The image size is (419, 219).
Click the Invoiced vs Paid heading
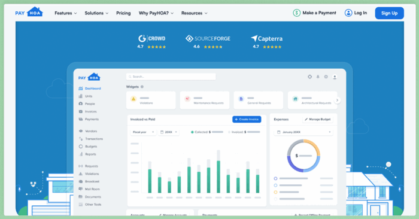click(142, 120)
